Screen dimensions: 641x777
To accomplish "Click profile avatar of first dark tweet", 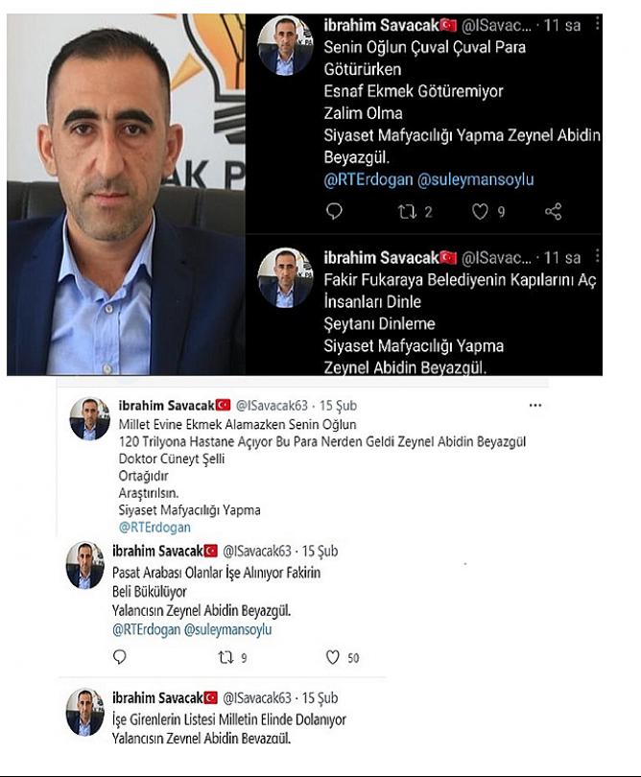I will (285, 46).
